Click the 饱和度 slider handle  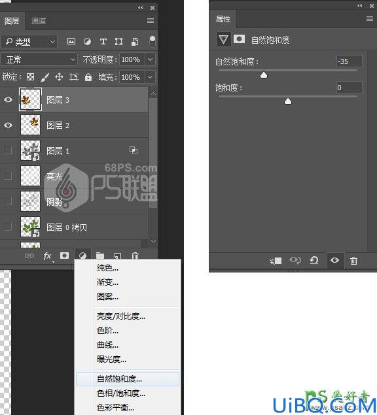tap(288, 101)
